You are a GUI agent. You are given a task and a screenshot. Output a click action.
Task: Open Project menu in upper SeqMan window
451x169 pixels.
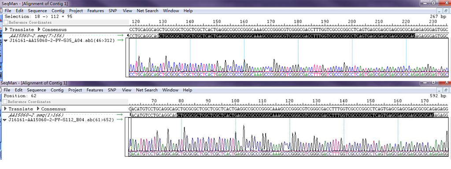tap(76, 11)
